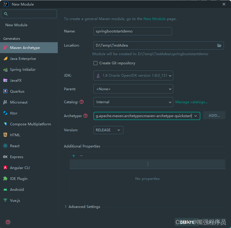This screenshot has width=231, height=228.
Task: Click the Android label
Action: pos(17,189)
